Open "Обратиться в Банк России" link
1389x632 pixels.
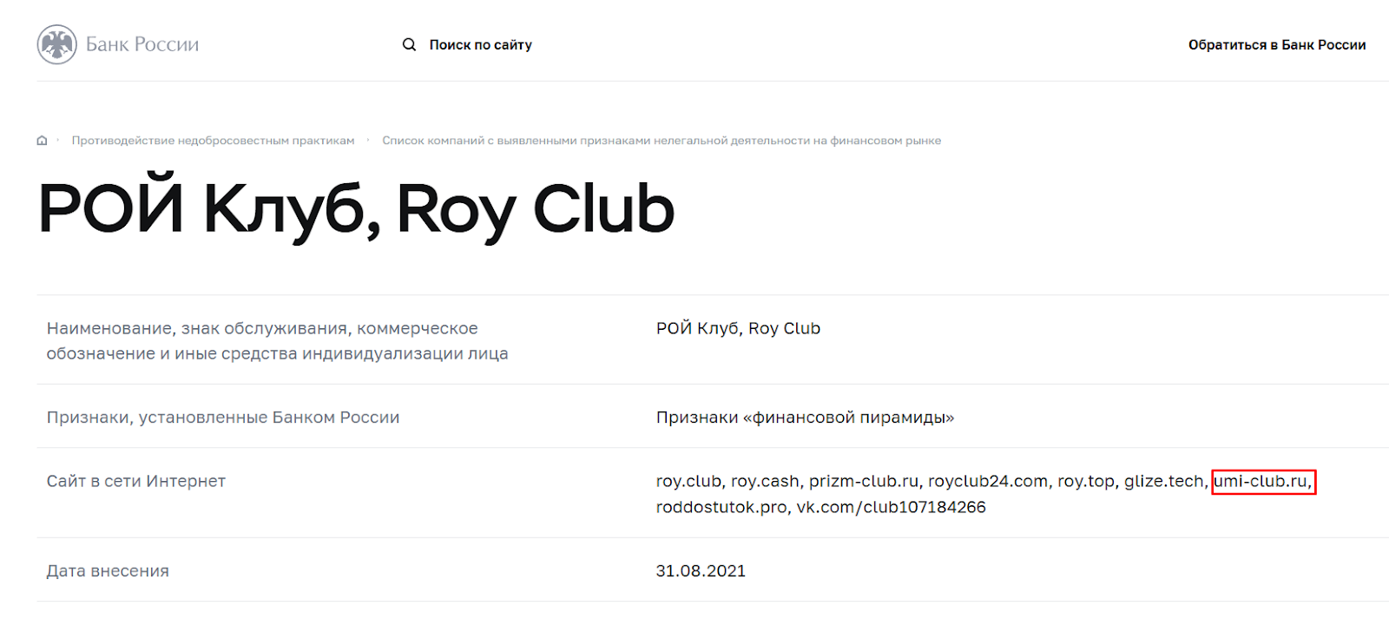[x=1276, y=44]
